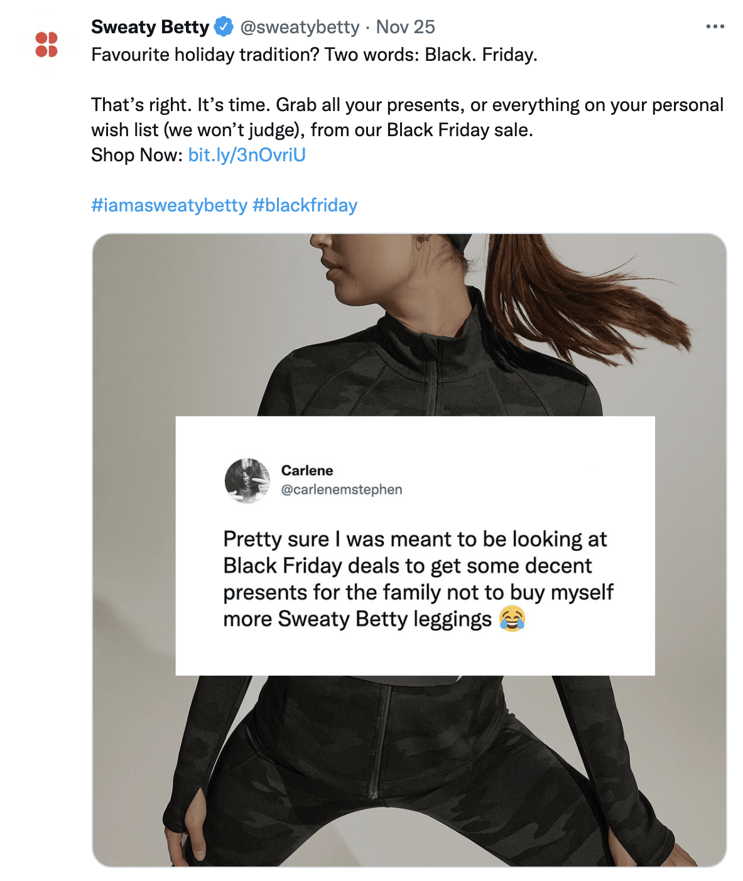
Task: Click the laughing-crying emoji
Action: pos(512,619)
